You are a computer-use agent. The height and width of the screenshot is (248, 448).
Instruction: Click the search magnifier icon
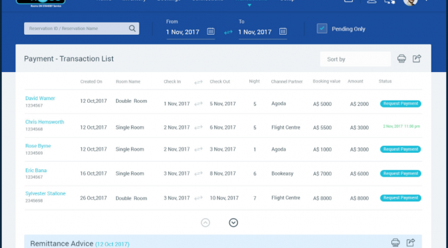(132, 29)
